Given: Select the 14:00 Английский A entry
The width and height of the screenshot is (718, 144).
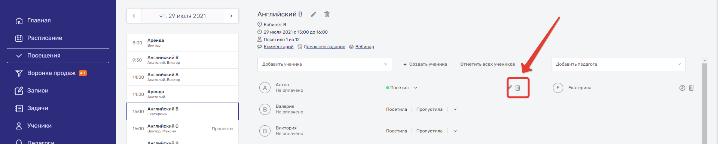Looking at the screenshot, I should click(x=183, y=77).
